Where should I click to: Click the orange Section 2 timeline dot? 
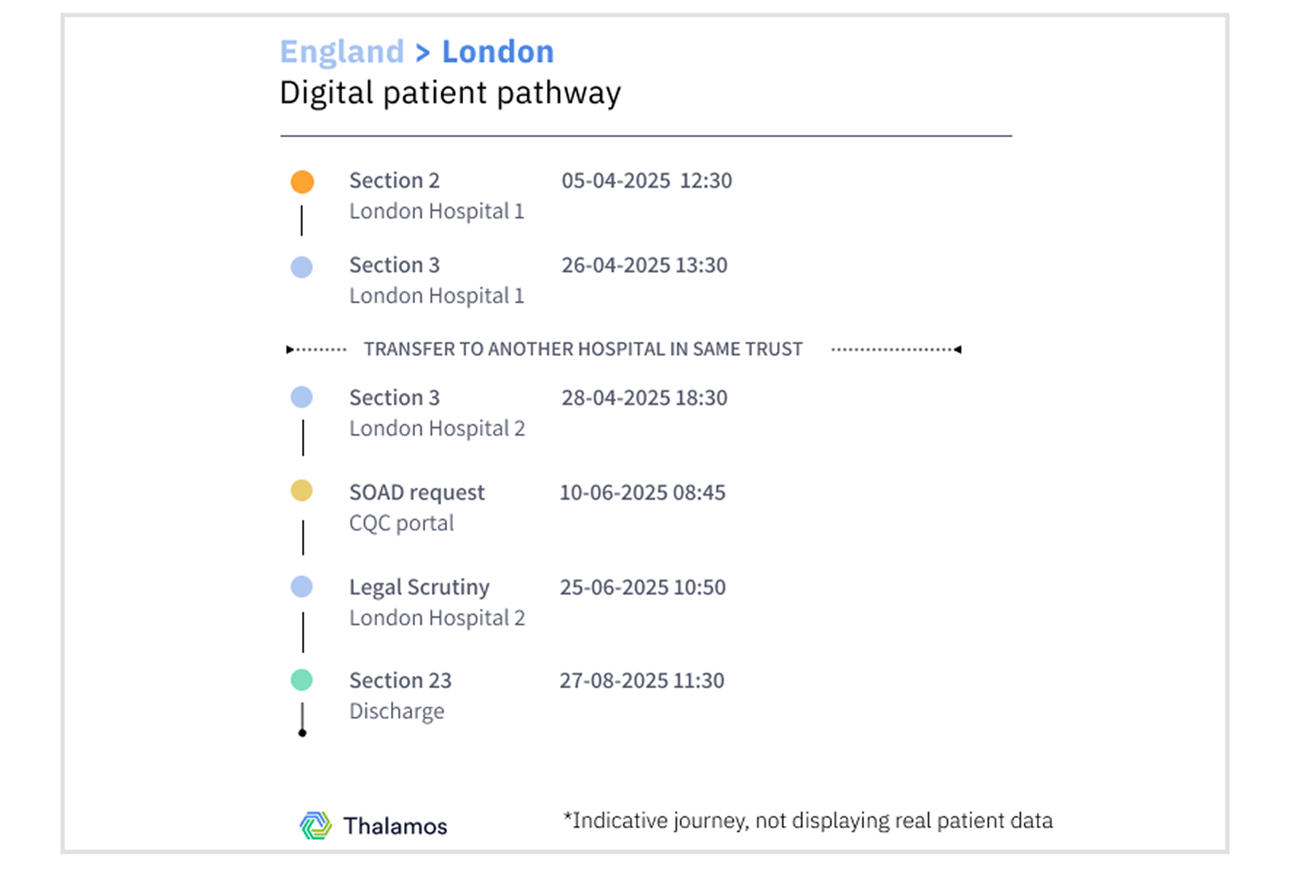(302, 181)
